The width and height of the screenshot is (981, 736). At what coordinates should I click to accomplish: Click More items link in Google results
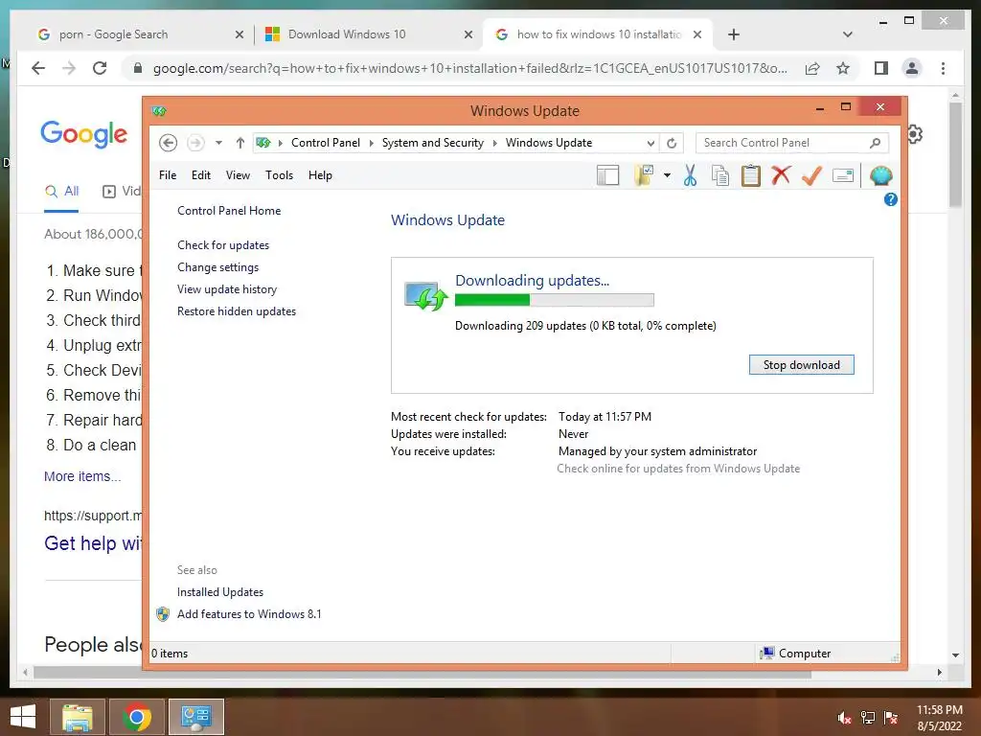click(82, 476)
